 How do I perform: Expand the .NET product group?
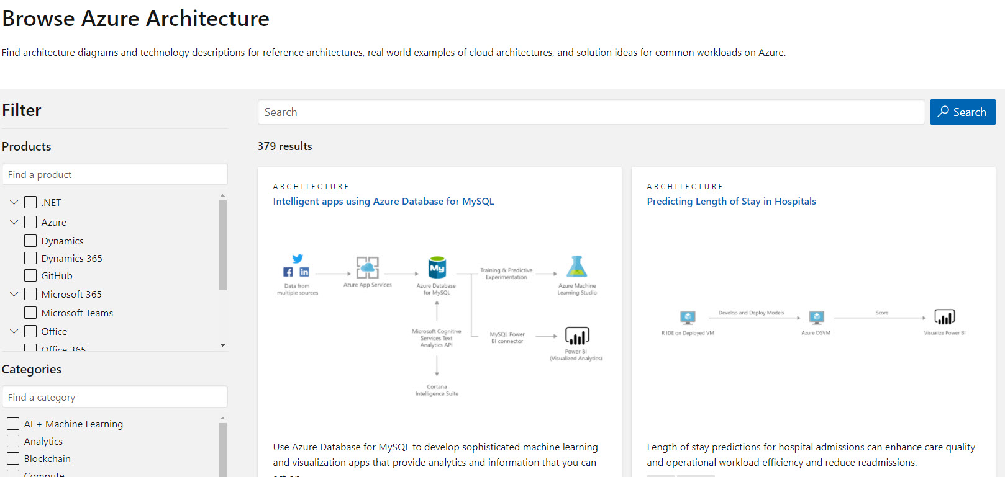coord(14,202)
